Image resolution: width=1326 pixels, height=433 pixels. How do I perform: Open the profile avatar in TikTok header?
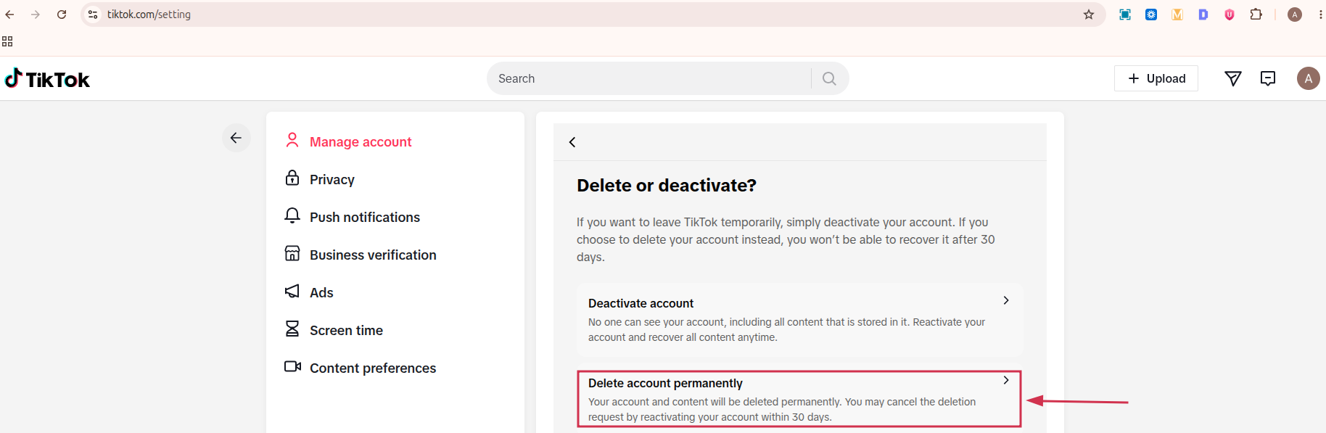click(x=1309, y=78)
